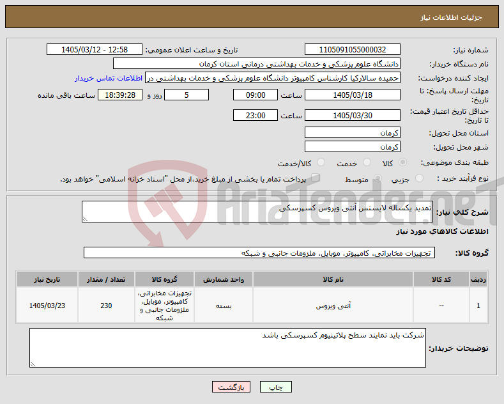Click the بسته unit cell
This screenshot has width=504, height=404.
click(224, 306)
